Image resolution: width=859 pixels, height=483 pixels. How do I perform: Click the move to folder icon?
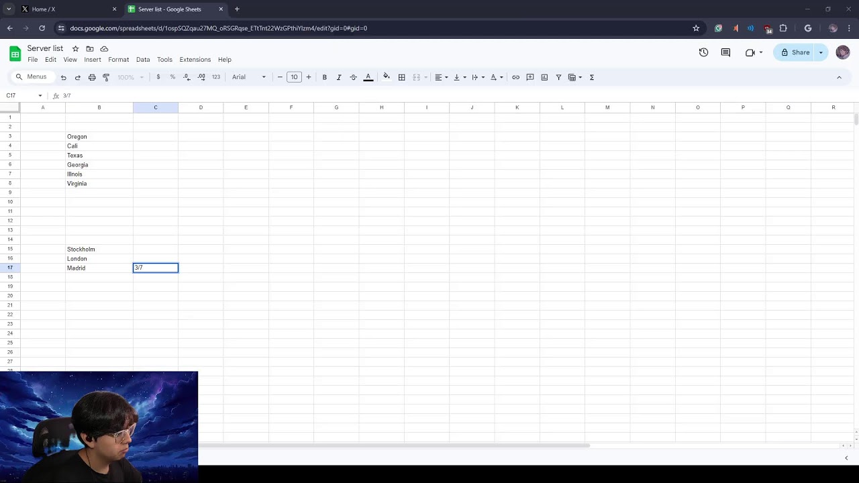point(90,49)
